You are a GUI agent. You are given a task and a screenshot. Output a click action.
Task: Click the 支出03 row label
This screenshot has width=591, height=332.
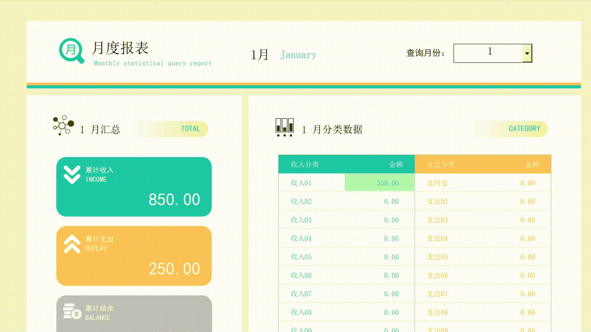pos(437,220)
